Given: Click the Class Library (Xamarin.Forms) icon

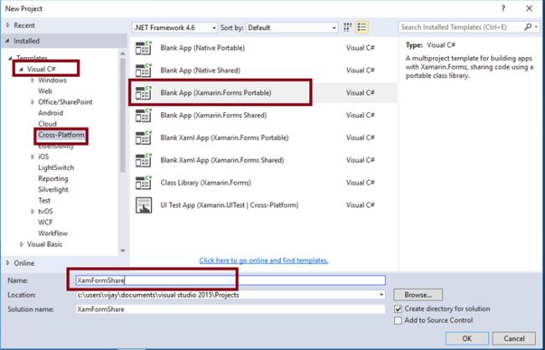Looking at the screenshot, I should [x=143, y=183].
